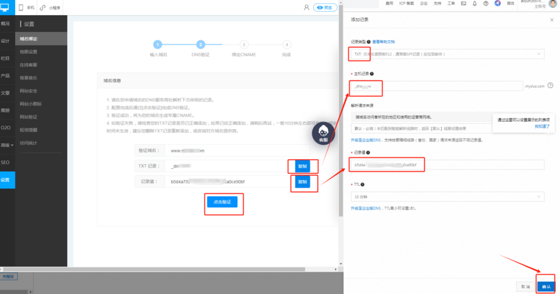Expand the 高级 sidebar menu
The image size is (560, 294).
7,145
